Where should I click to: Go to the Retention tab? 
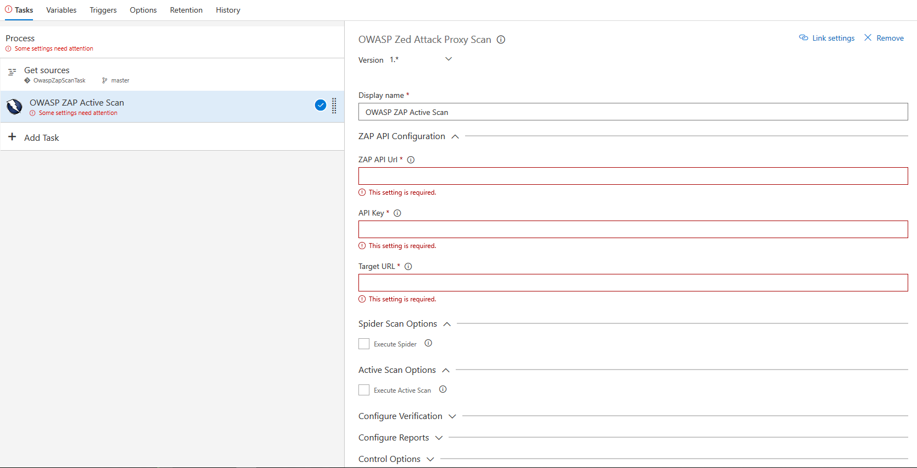point(186,10)
